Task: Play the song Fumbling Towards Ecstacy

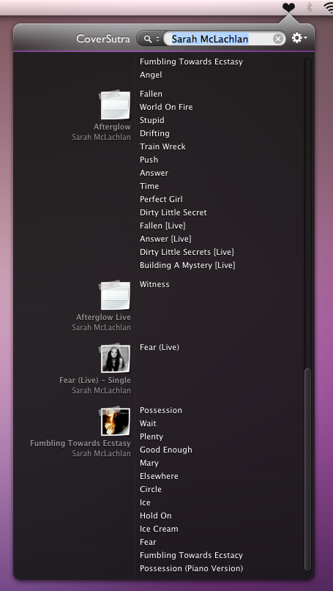Action: coord(191,555)
